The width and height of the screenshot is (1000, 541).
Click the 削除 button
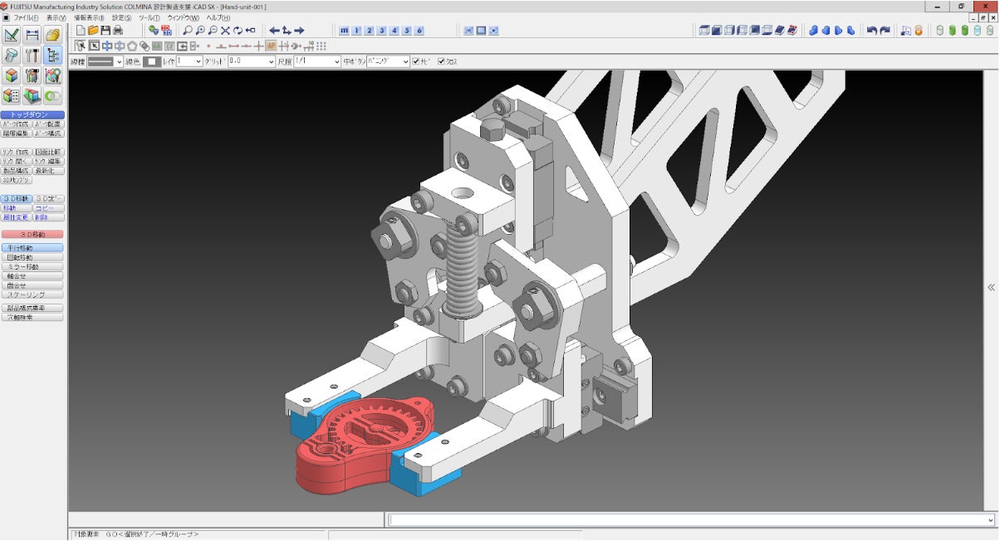49,217
